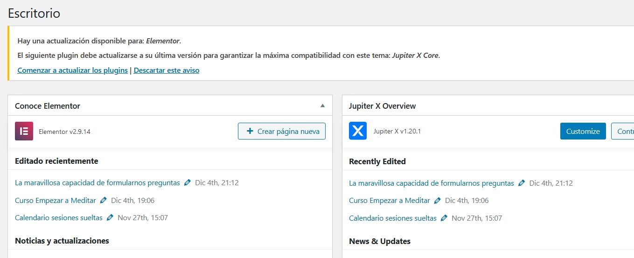This screenshot has height=258, width=634.
Task: Click 'Elementor v2.9.14' version text
Action: (x=64, y=132)
